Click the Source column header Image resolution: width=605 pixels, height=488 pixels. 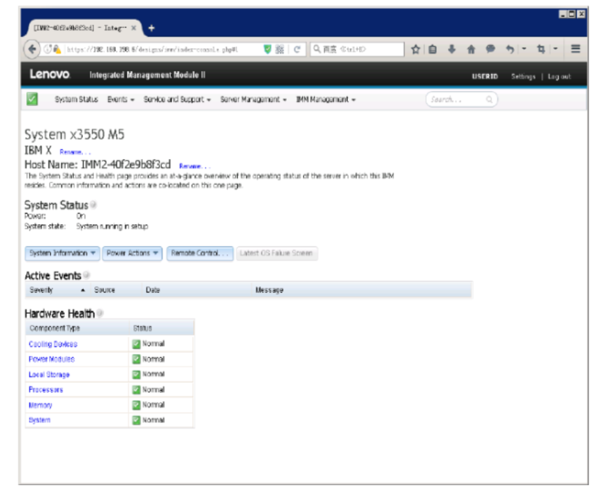pyautogui.click(x=104, y=290)
